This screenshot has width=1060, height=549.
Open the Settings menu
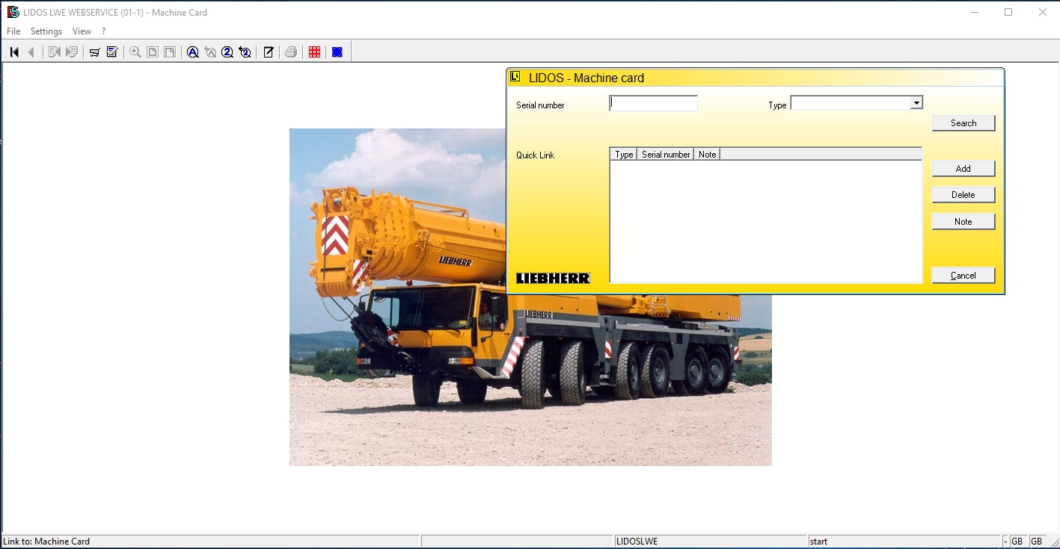pyautogui.click(x=46, y=31)
